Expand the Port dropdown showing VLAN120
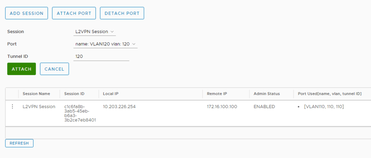Image resolution: width=371 pixels, height=158 pixels. coord(105,44)
